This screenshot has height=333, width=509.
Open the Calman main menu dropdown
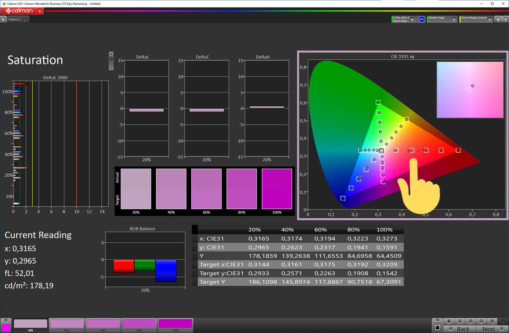[x=39, y=10]
